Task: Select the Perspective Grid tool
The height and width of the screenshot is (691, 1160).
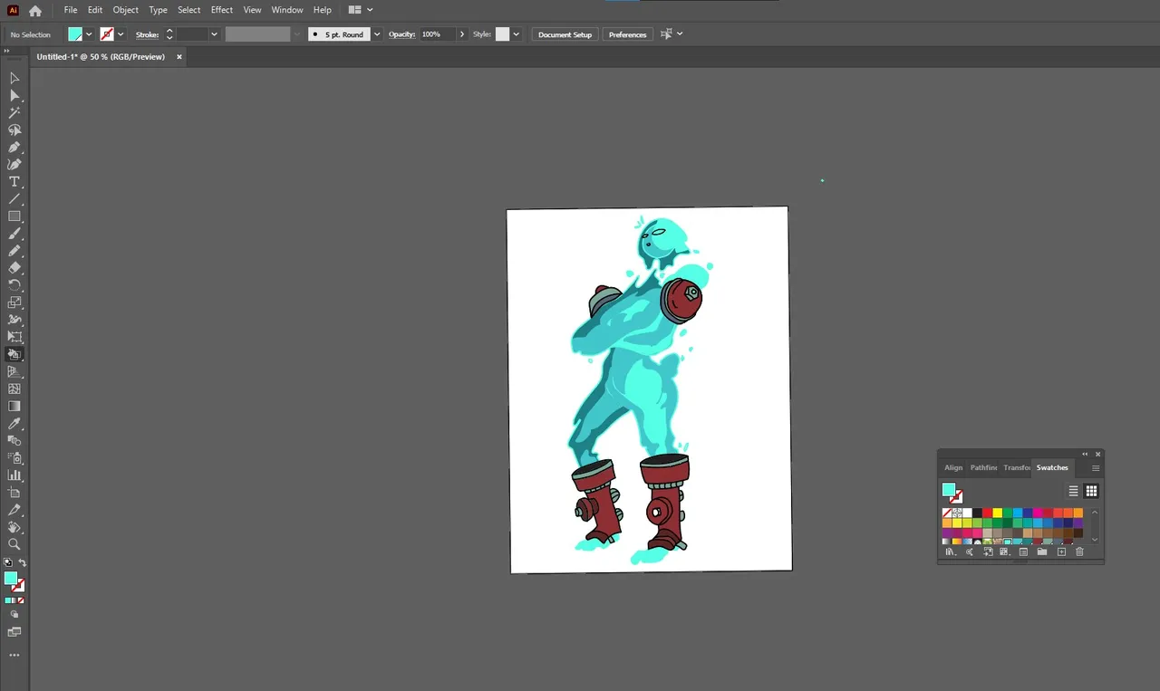Action: coord(14,371)
